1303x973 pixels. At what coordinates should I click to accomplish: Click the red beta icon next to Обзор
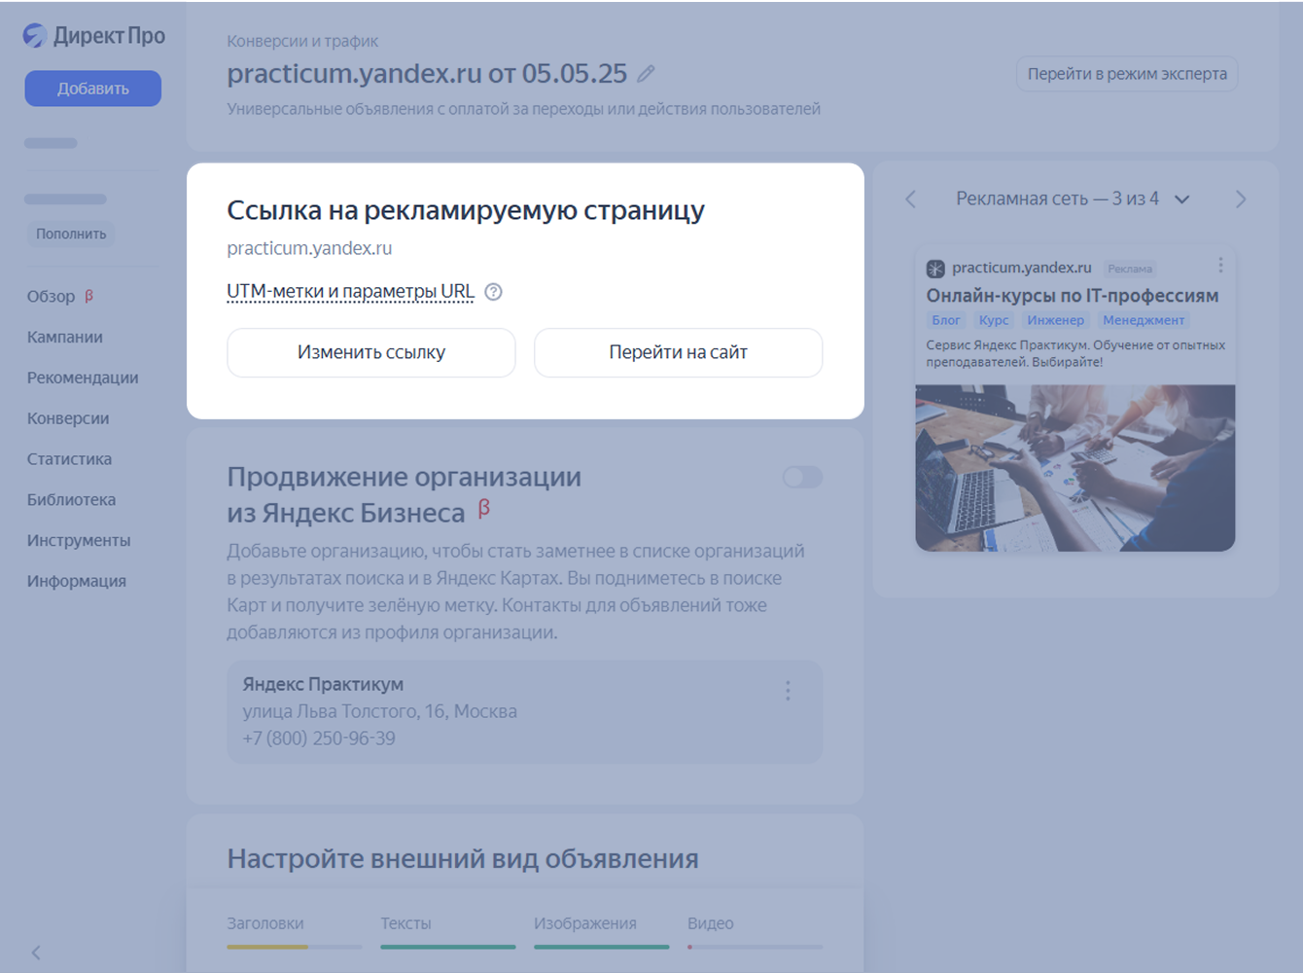(88, 296)
